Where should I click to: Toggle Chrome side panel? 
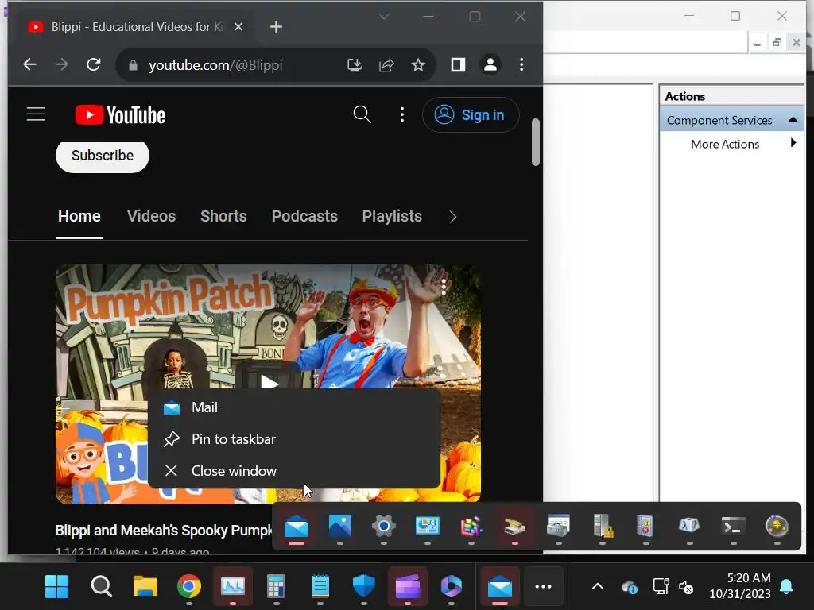458,65
